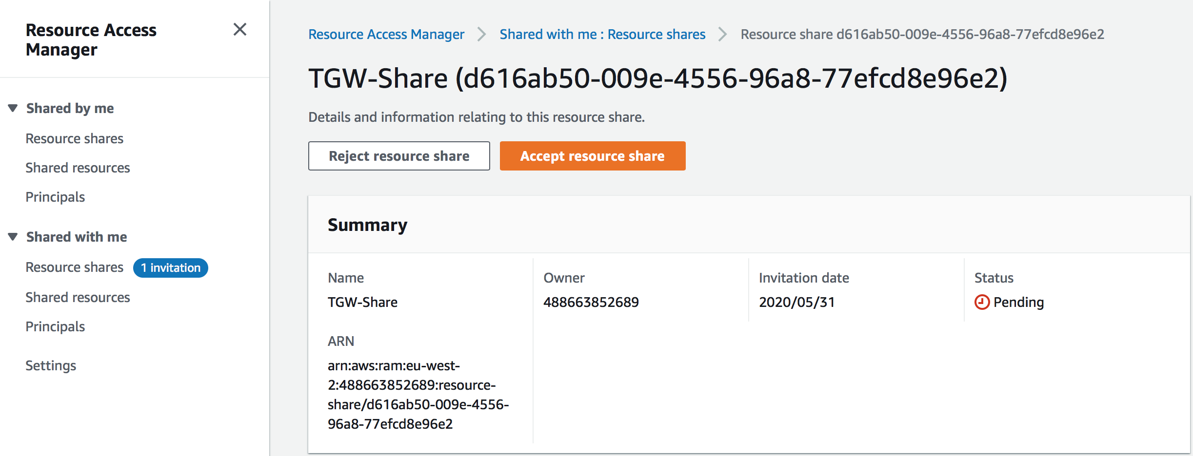Click the 1 invitation badge
1193x456 pixels.
tap(171, 268)
